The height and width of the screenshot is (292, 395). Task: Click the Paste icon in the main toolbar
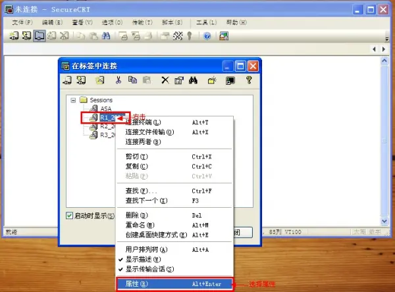click(x=93, y=36)
